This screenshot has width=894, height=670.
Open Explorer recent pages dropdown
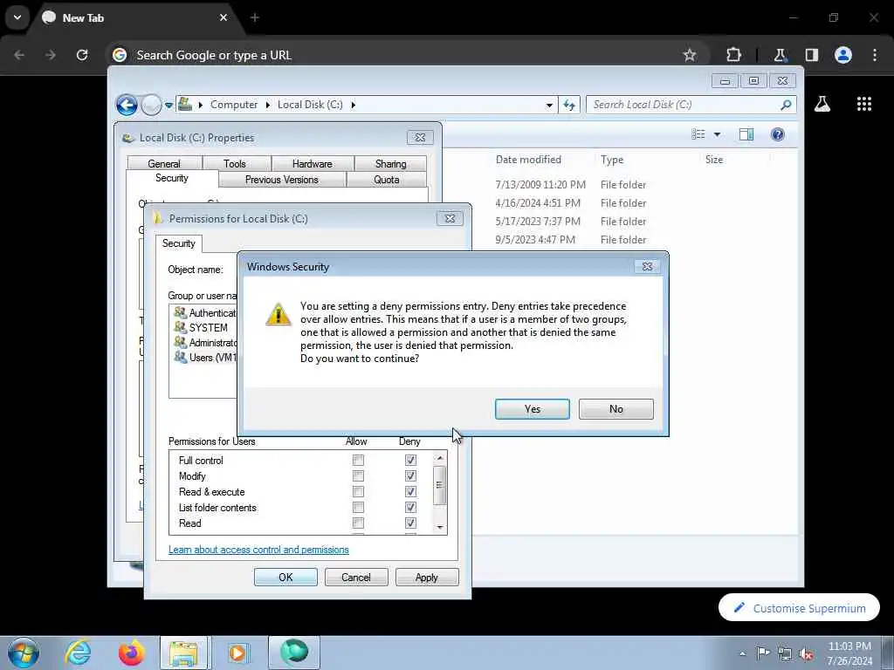coord(168,106)
